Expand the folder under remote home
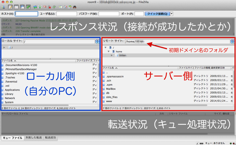The height and width of the screenshot is (145, 236). [112, 55]
